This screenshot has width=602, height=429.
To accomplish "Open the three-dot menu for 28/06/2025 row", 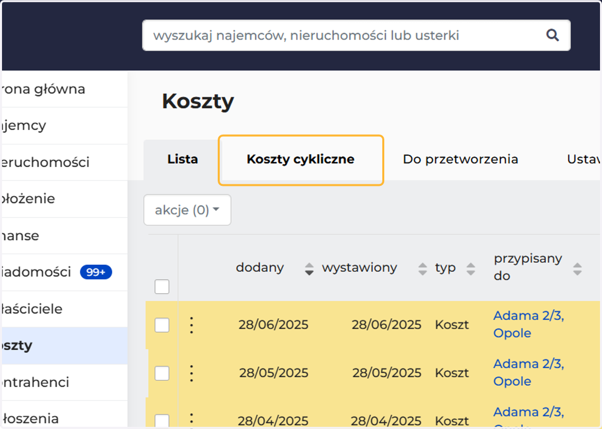I will point(191,325).
